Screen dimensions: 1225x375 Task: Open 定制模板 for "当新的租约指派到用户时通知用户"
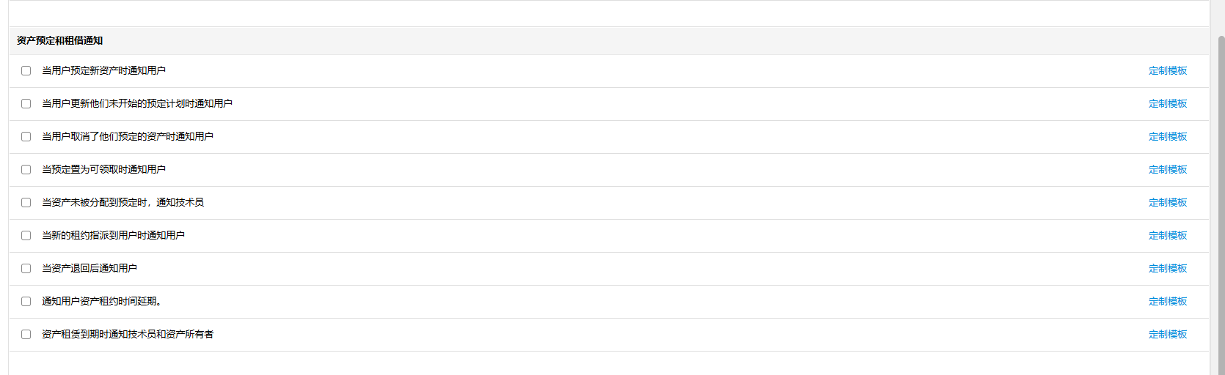[x=1167, y=236]
